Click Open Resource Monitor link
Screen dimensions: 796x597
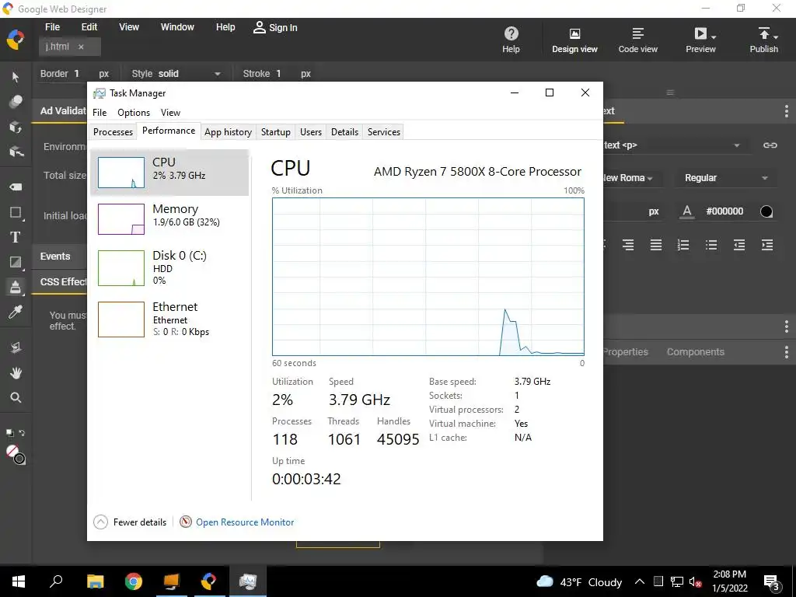245,522
